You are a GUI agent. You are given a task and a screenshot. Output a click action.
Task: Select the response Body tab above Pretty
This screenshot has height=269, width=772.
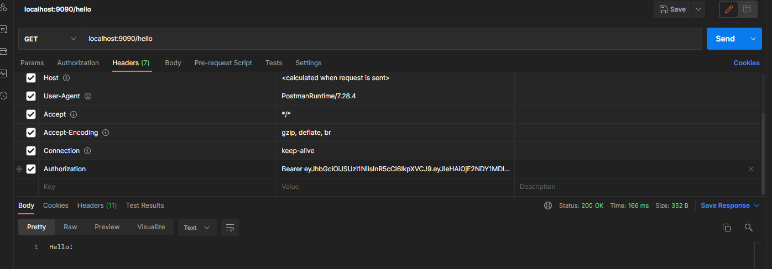click(27, 205)
